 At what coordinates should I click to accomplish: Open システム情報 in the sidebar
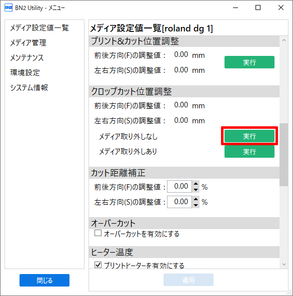point(29,87)
